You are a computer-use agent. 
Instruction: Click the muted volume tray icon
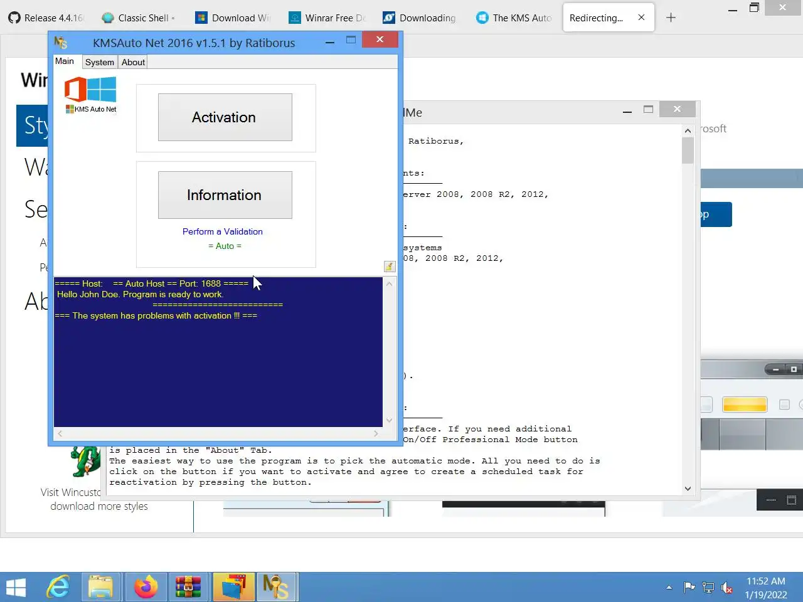coord(727,588)
